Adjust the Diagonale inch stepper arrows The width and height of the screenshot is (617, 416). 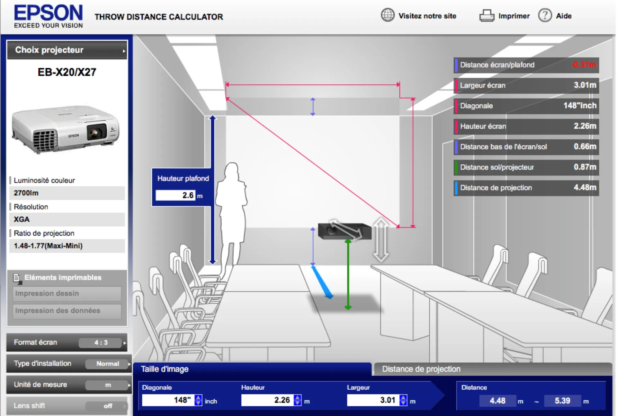point(198,400)
